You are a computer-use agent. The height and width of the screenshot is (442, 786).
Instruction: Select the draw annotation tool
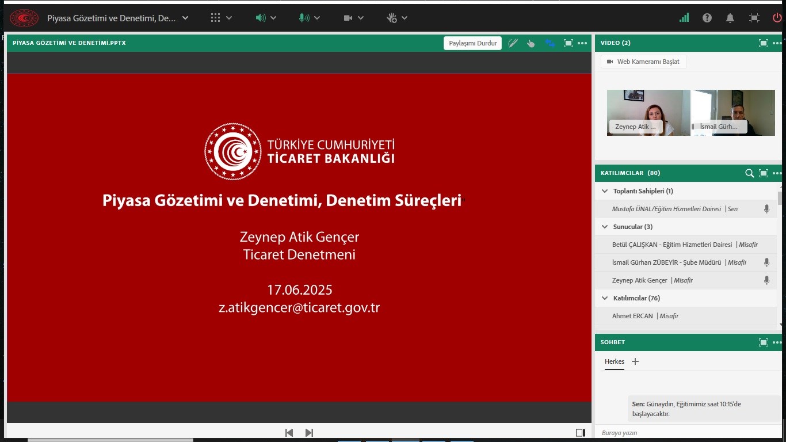click(513, 43)
